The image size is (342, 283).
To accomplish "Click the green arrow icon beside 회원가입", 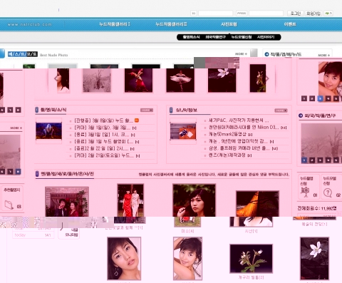I will click(328, 14).
